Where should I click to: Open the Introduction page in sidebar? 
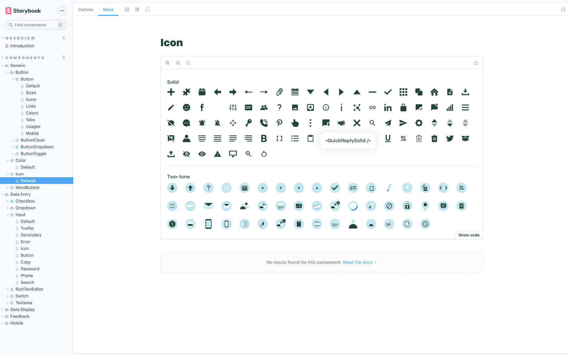point(22,46)
